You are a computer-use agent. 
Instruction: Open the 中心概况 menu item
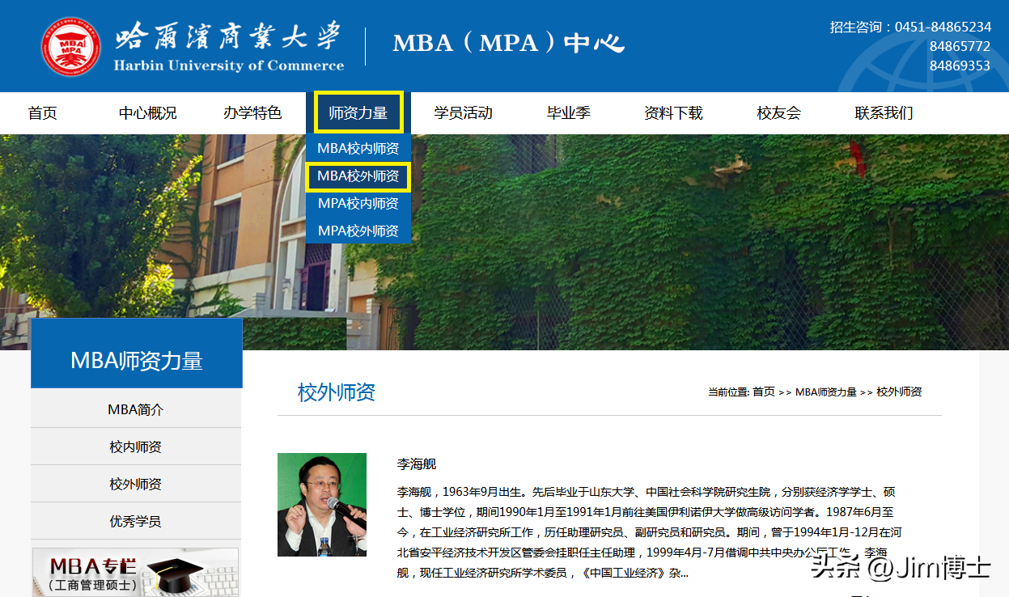tap(147, 113)
